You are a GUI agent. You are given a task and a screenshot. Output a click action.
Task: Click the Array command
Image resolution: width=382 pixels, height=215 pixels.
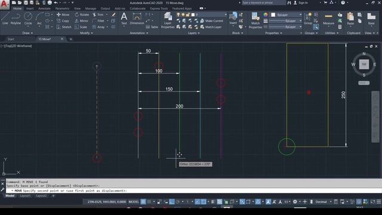click(x=98, y=27)
